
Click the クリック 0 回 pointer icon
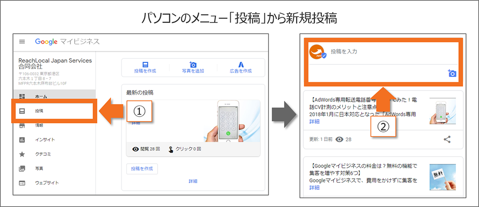click(x=171, y=149)
